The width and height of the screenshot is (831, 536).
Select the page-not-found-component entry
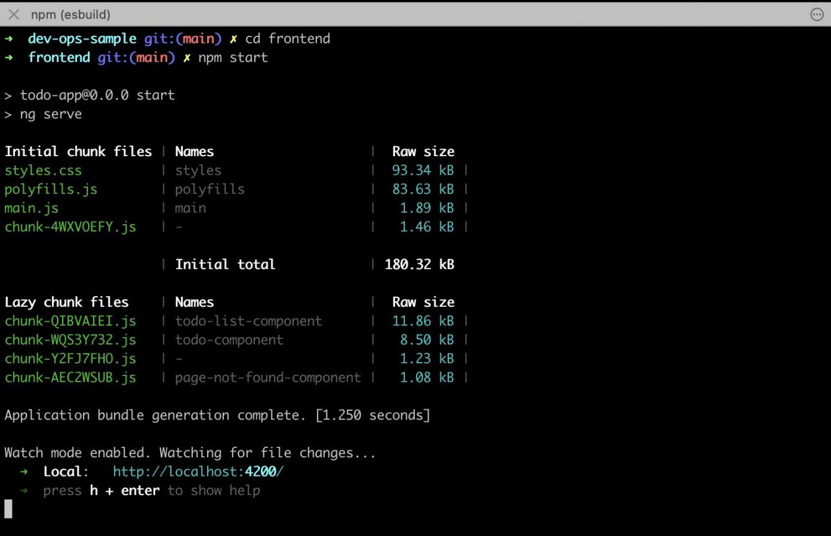[x=268, y=377]
